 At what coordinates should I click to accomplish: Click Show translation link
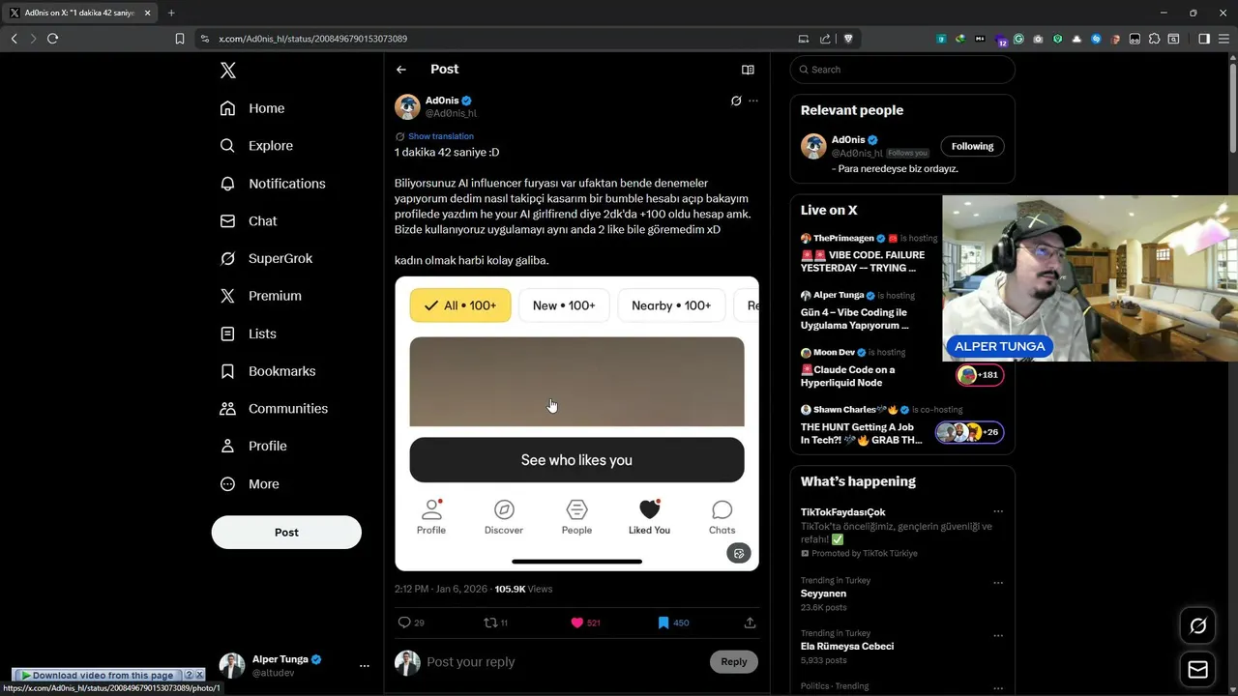tap(441, 136)
